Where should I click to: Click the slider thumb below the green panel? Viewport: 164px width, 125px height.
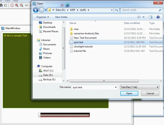[39, 115]
